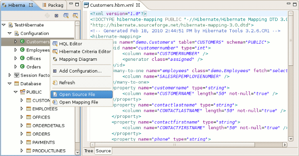Image resolution: width=299 pixels, height=156 pixels.
Task: Select Open Source File menu entry
Action: pyautogui.click(x=81, y=94)
